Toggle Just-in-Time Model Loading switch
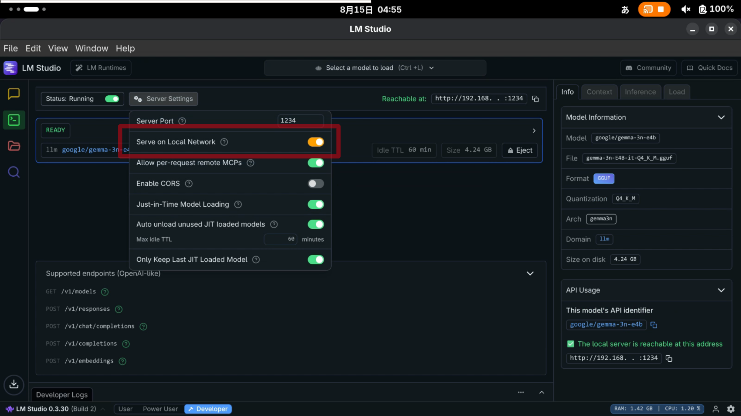Screen dimensions: 741x416 coord(316,204)
